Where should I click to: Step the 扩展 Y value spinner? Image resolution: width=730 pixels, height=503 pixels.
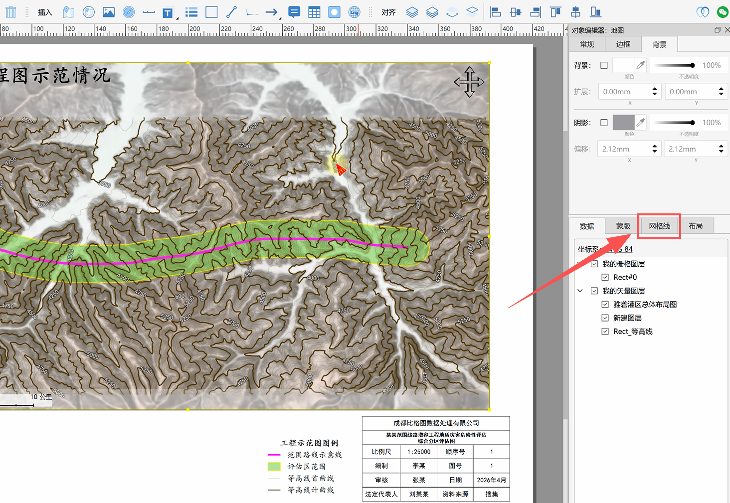tap(721, 91)
